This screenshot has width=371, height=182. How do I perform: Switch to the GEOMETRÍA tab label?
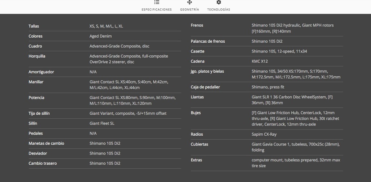[189, 10]
